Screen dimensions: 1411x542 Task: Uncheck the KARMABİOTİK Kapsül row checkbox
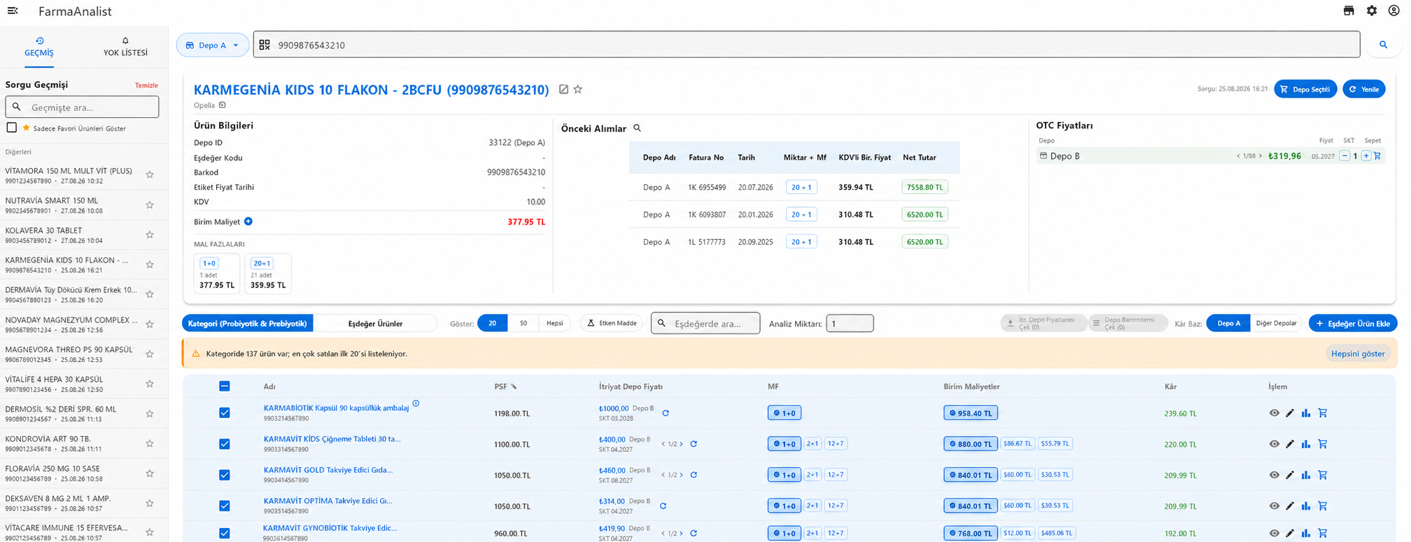225,413
